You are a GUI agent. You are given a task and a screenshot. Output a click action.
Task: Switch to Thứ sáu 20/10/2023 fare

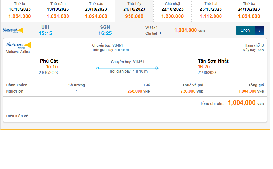[96, 10]
